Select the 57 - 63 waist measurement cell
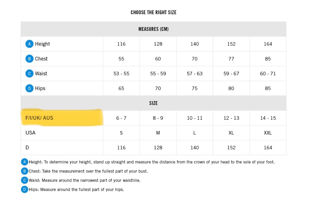The width and height of the screenshot is (309, 200). (x=195, y=74)
